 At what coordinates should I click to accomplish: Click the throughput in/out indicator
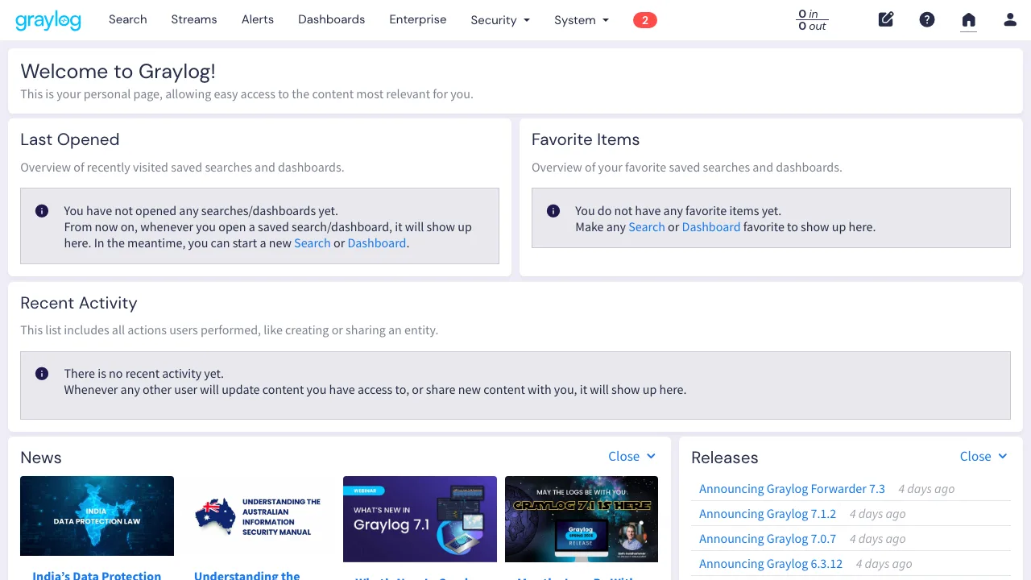coord(812,20)
